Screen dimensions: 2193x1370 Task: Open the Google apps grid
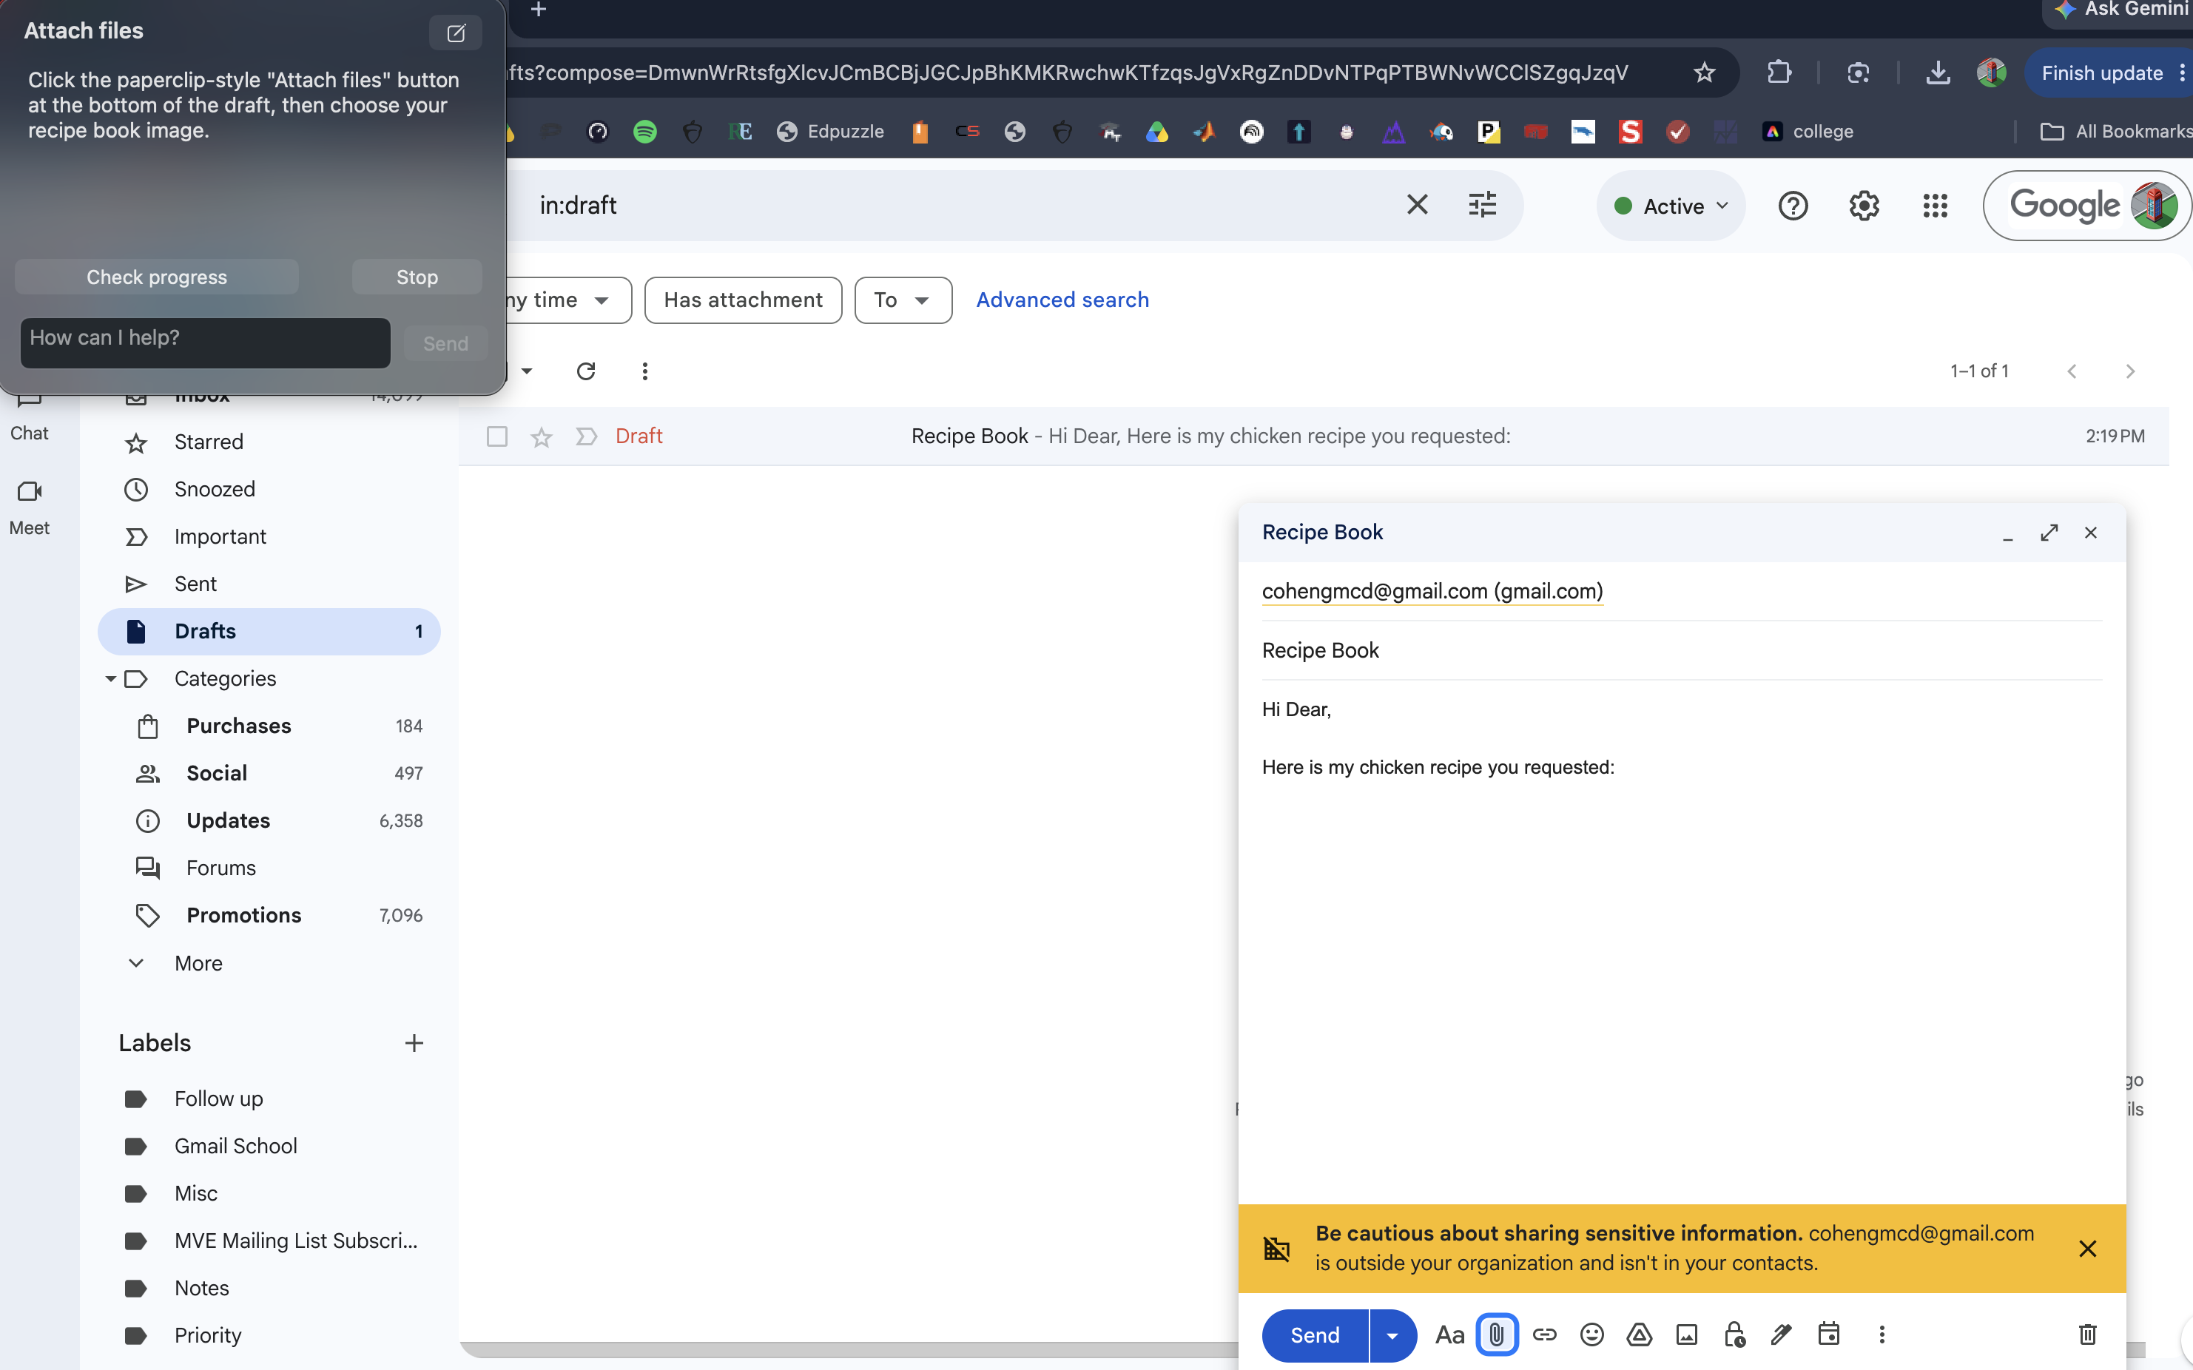pos(1935,206)
